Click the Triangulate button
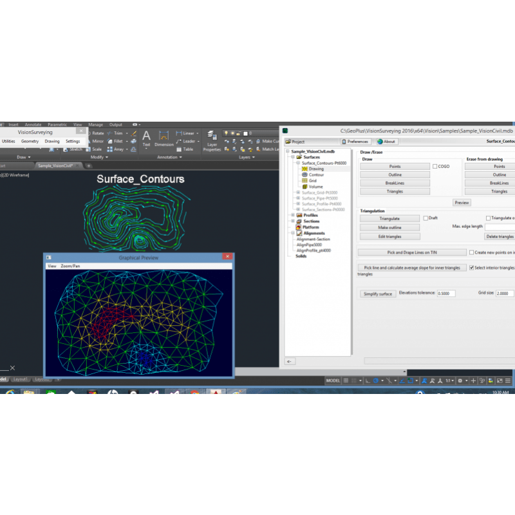Screen dimensions: 515x515 pyautogui.click(x=389, y=218)
